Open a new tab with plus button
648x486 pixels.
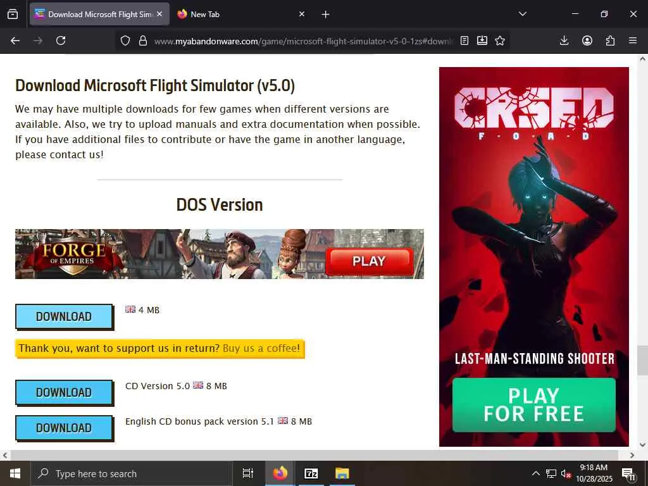tap(326, 15)
